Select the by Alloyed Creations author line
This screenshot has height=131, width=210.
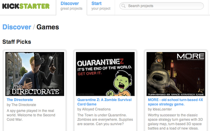(x=94, y=109)
